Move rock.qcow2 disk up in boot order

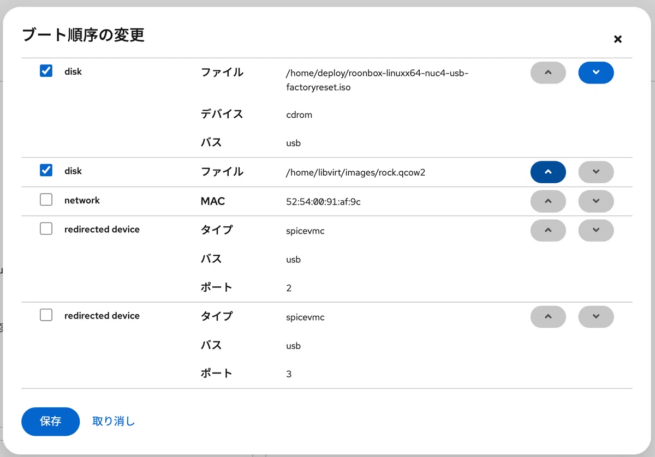point(548,172)
